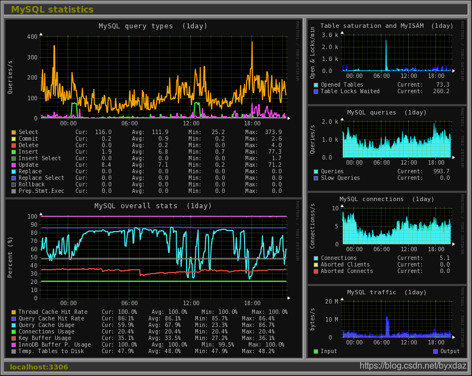Click the Commit Max value 2.6
The width and height of the screenshot is (472, 376).
click(277, 139)
